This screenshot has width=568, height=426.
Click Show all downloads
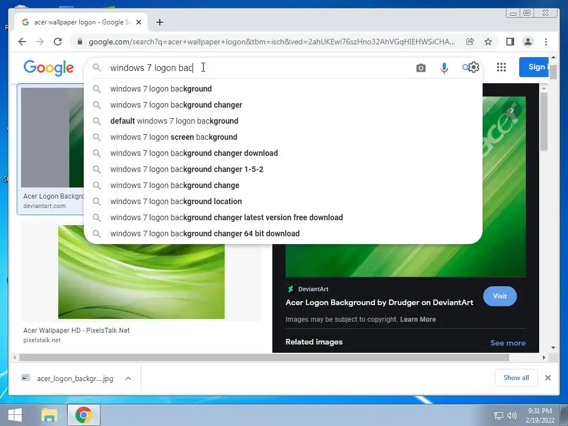[516, 378]
